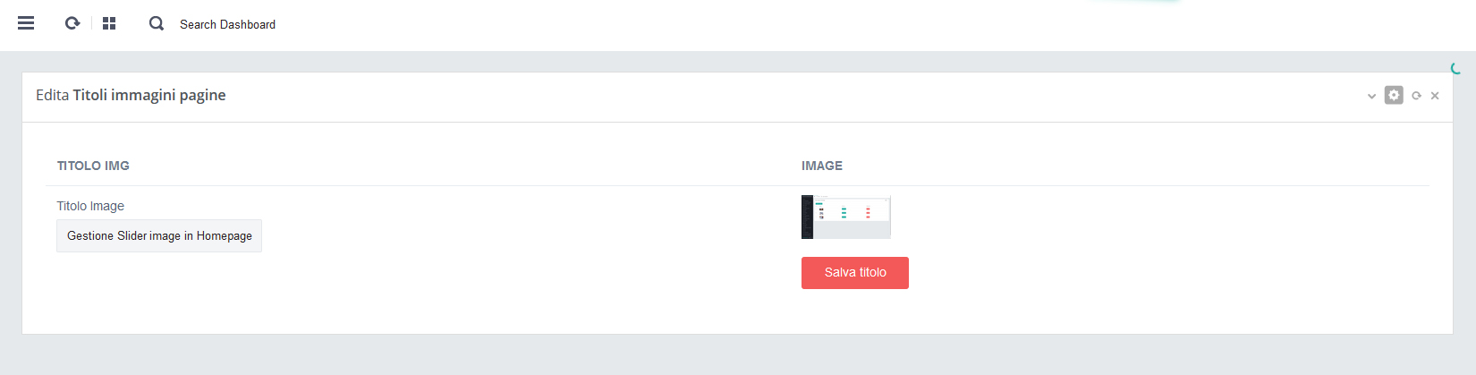1476x375 pixels.
Task: Click the teal loading spinner icon
Action: pyautogui.click(x=1455, y=69)
